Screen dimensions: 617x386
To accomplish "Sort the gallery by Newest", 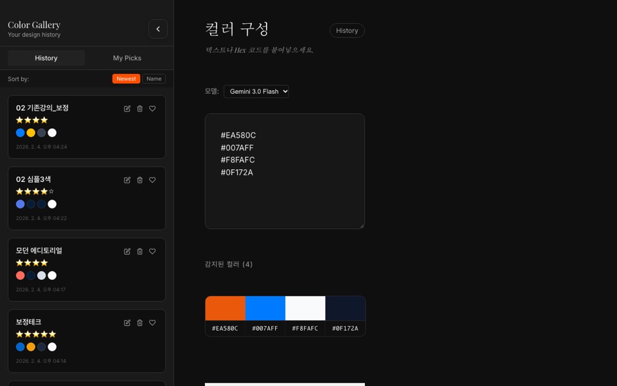I will 127,78.
